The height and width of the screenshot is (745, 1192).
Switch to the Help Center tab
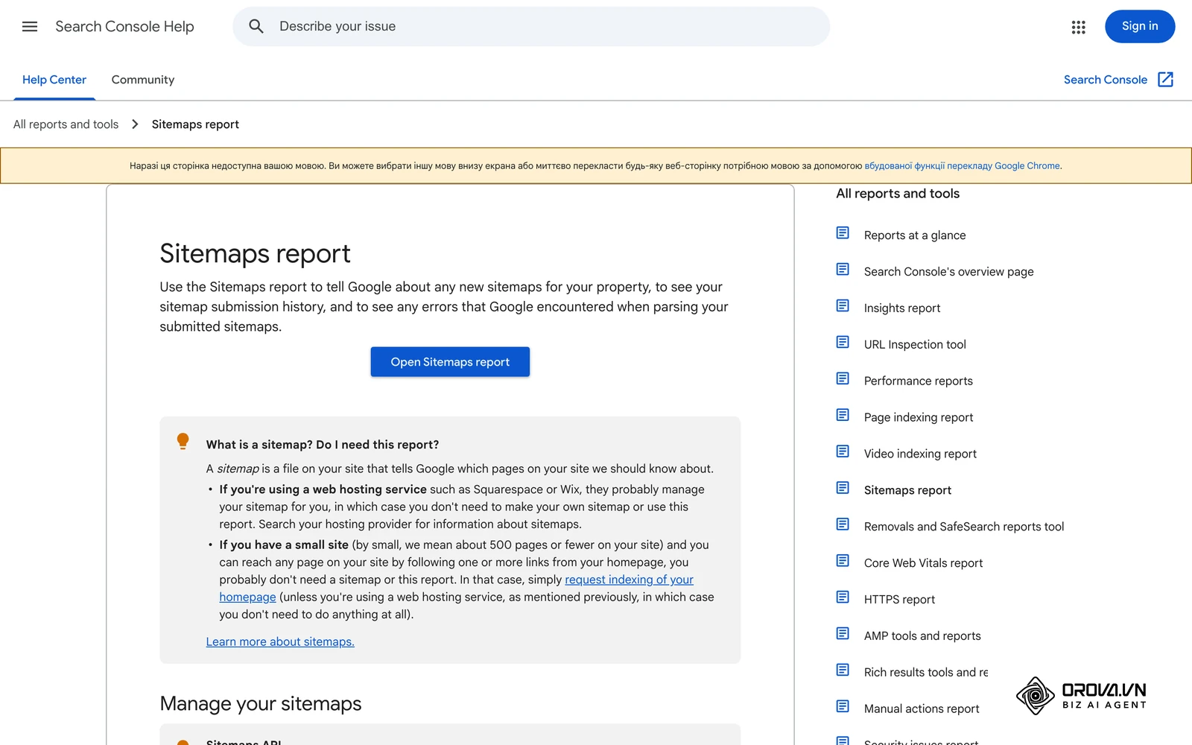click(54, 80)
